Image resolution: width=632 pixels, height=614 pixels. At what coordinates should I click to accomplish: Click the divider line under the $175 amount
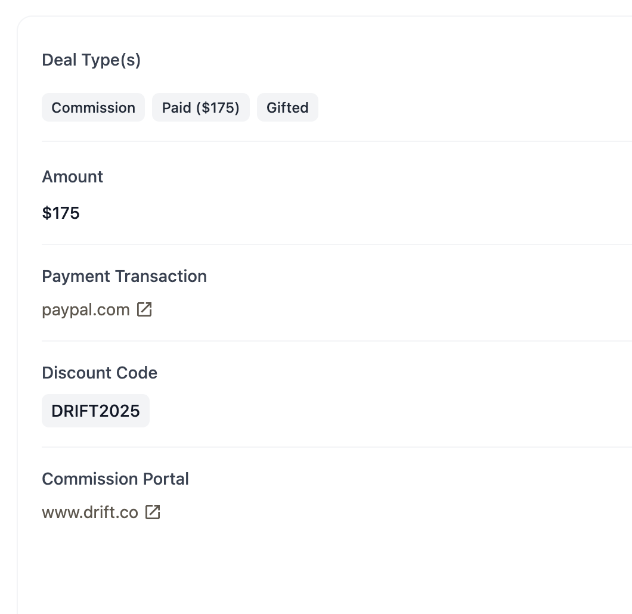(x=337, y=244)
